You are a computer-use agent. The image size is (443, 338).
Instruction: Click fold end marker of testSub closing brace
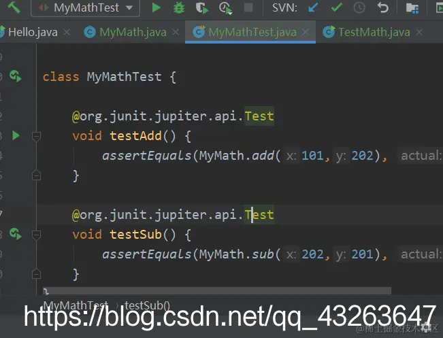(36, 274)
